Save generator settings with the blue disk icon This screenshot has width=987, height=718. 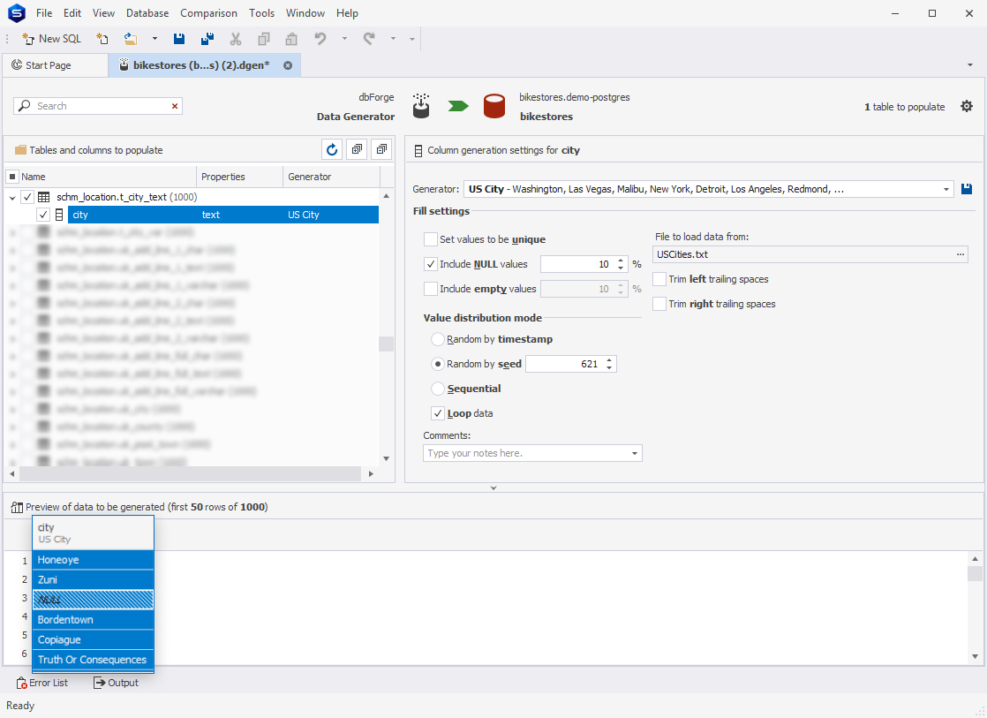tap(967, 189)
